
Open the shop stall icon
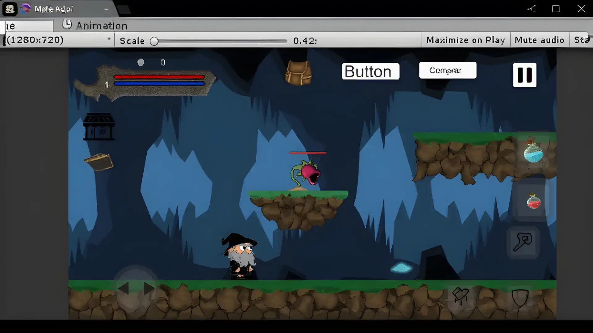coord(99,127)
